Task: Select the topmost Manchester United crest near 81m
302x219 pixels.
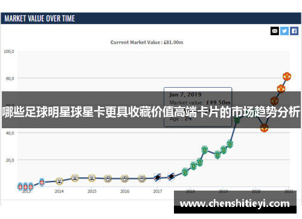Action: pyautogui.click(x=287, y=76)
